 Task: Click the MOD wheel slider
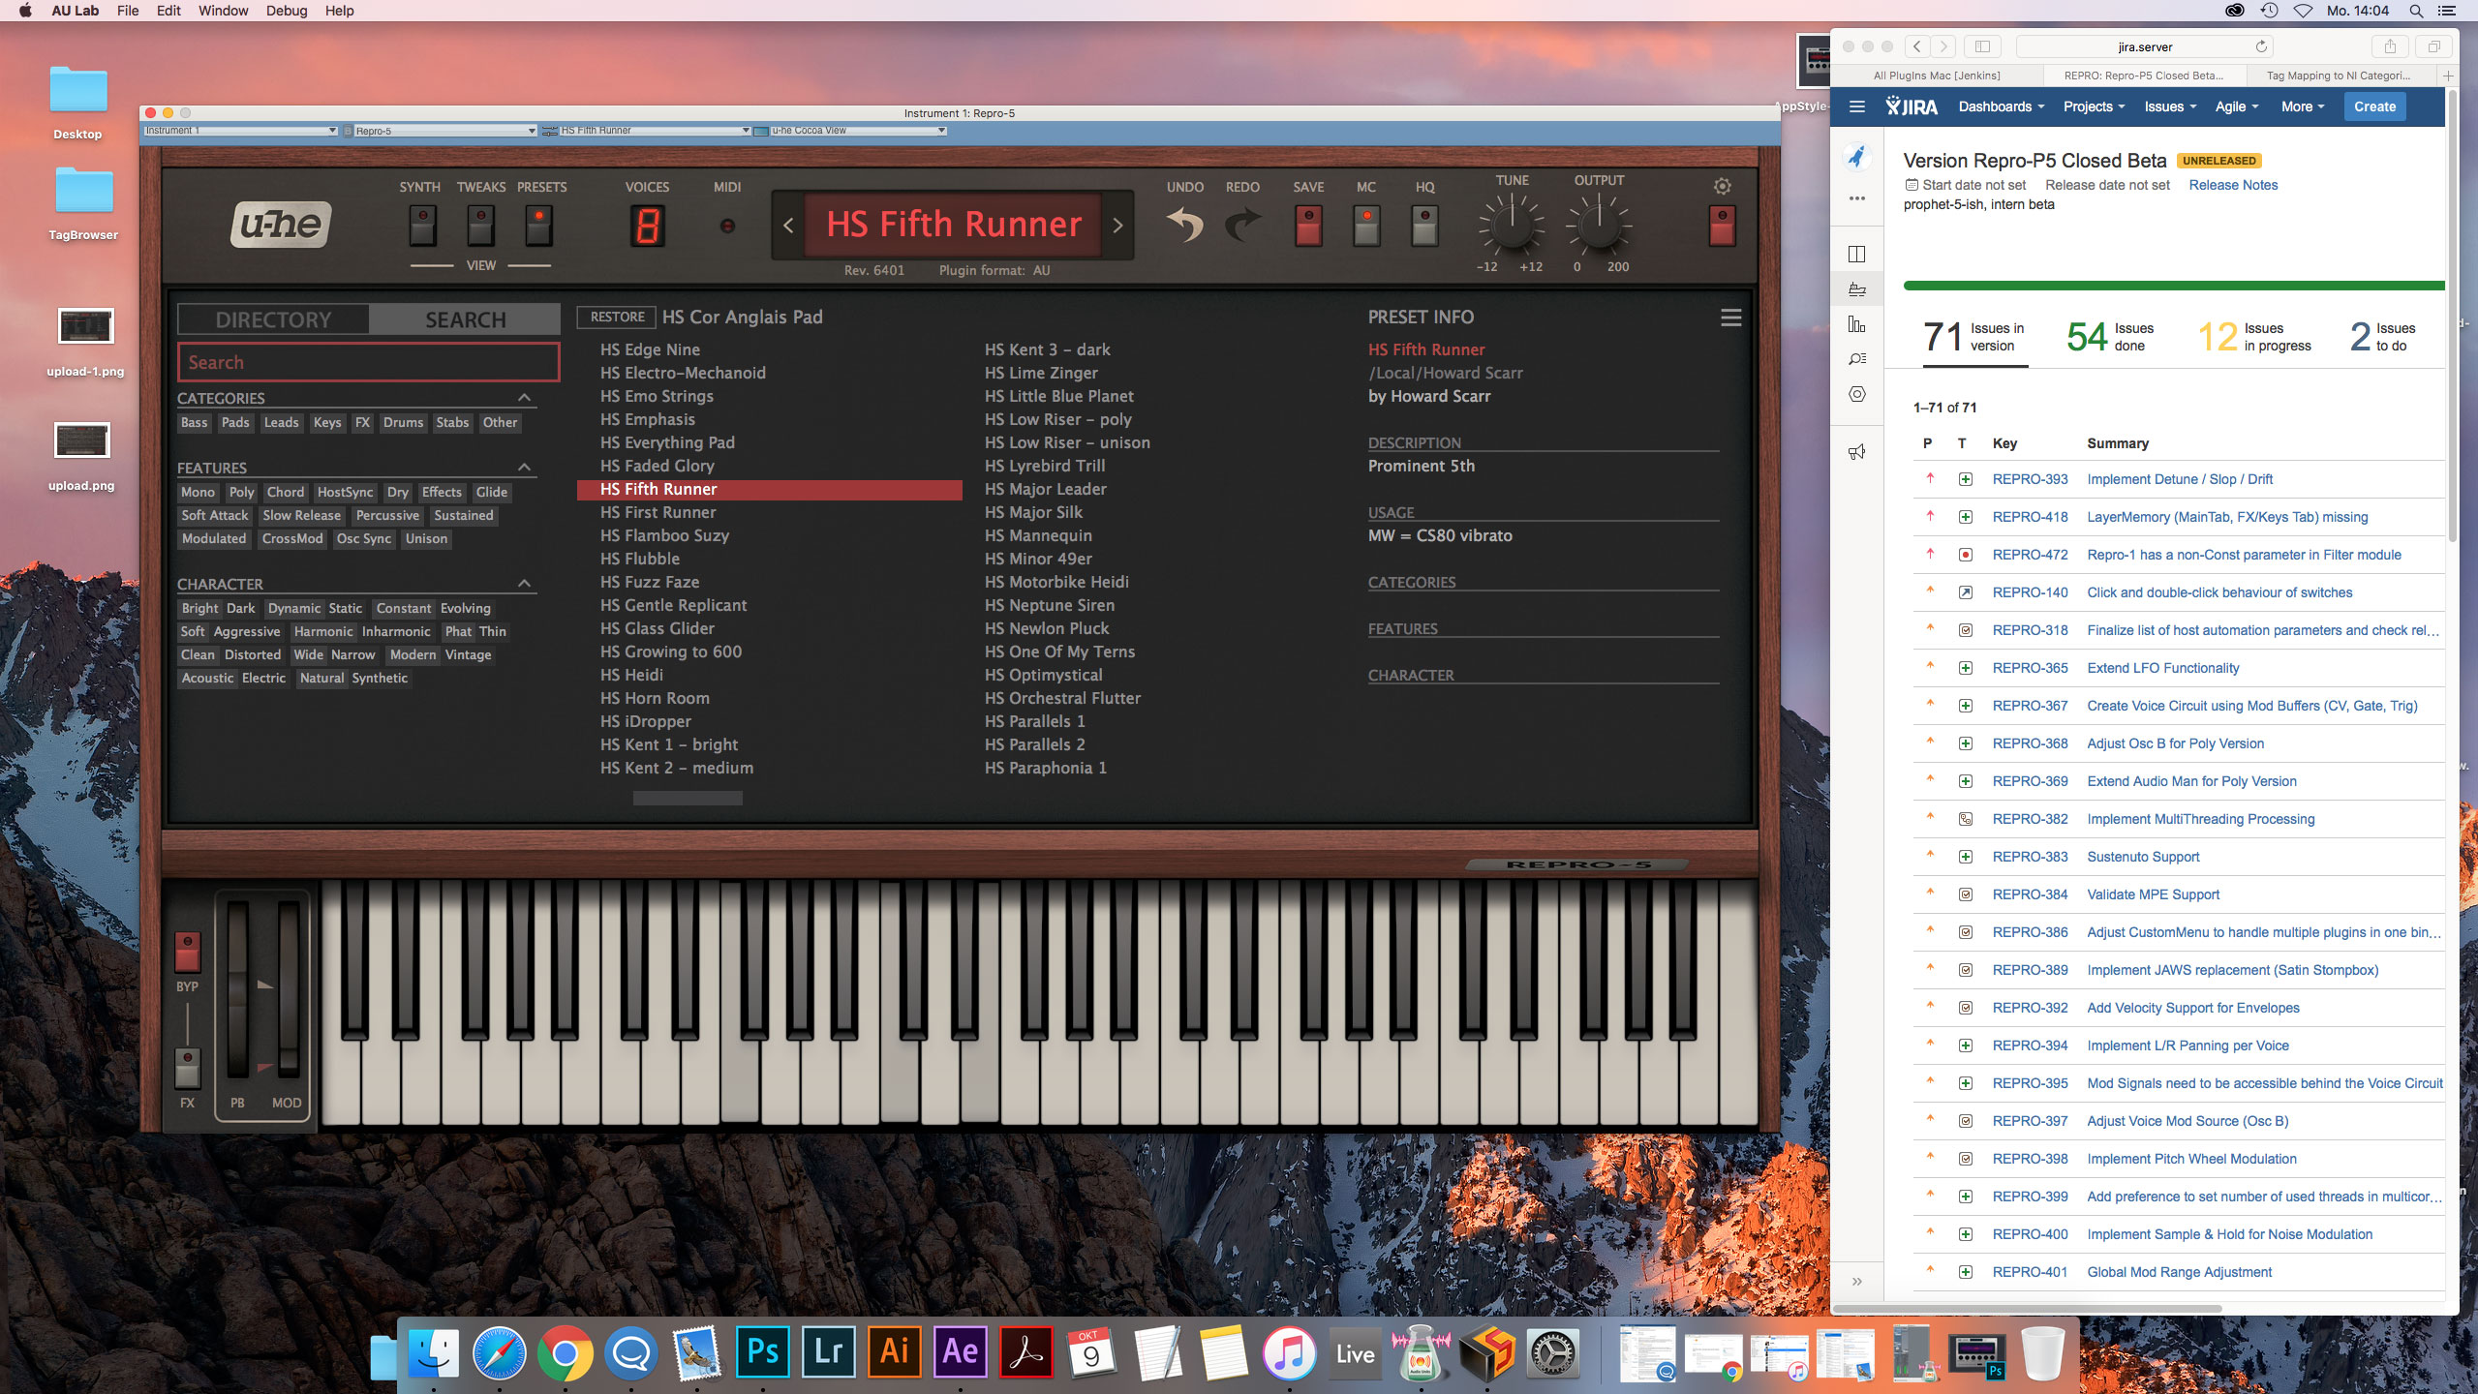(288, 989)
